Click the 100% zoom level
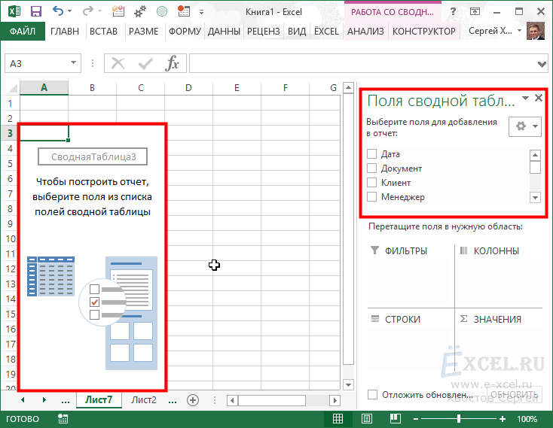This screenshot has height=428, width=553. coord(527,419)
